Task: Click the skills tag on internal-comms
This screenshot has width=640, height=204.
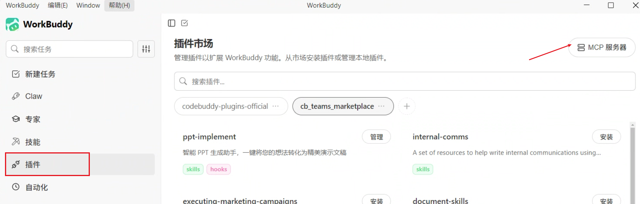Action: tap(423, 169)
